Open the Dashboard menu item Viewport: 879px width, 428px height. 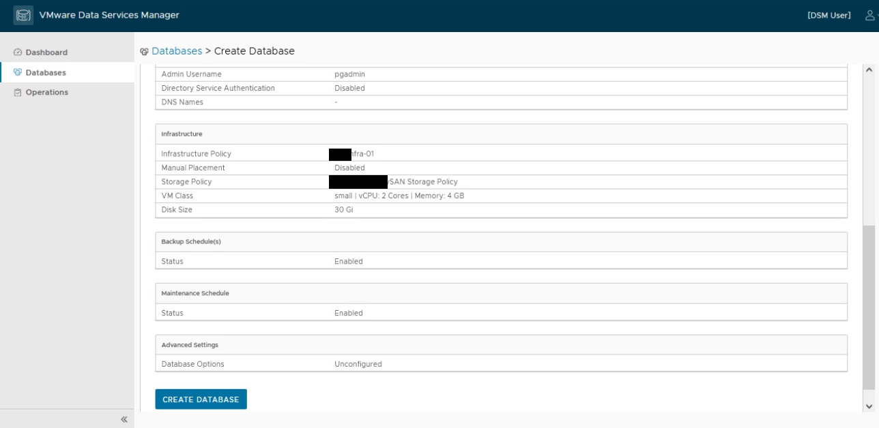click(x=68, y=52)
